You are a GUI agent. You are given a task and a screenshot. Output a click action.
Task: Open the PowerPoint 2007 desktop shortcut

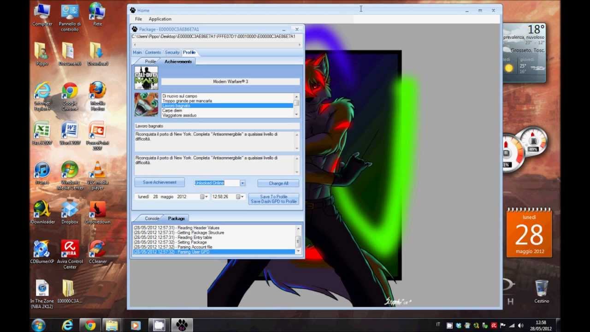(x=97, y=136)
